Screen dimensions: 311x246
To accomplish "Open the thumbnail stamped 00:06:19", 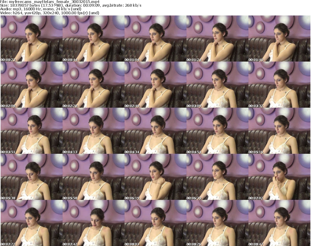I will (x=155, y=177).
